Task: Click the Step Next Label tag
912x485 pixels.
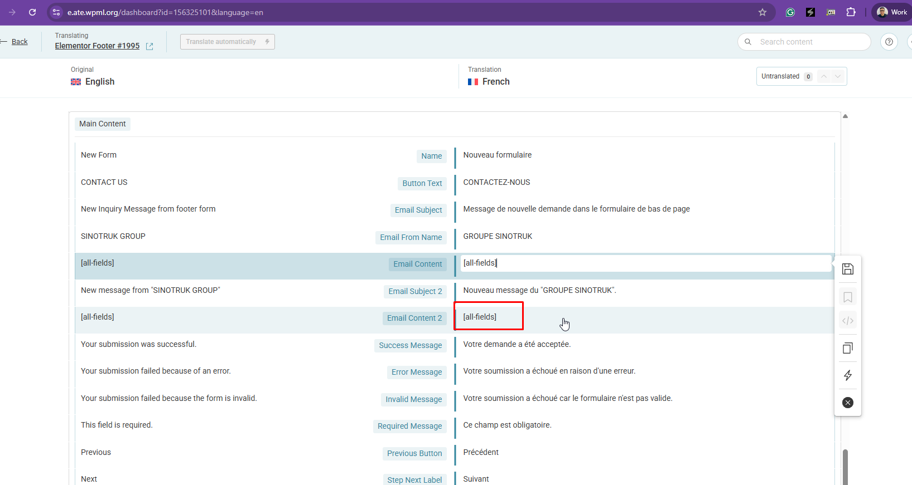Action: click(x=414, y=480)
